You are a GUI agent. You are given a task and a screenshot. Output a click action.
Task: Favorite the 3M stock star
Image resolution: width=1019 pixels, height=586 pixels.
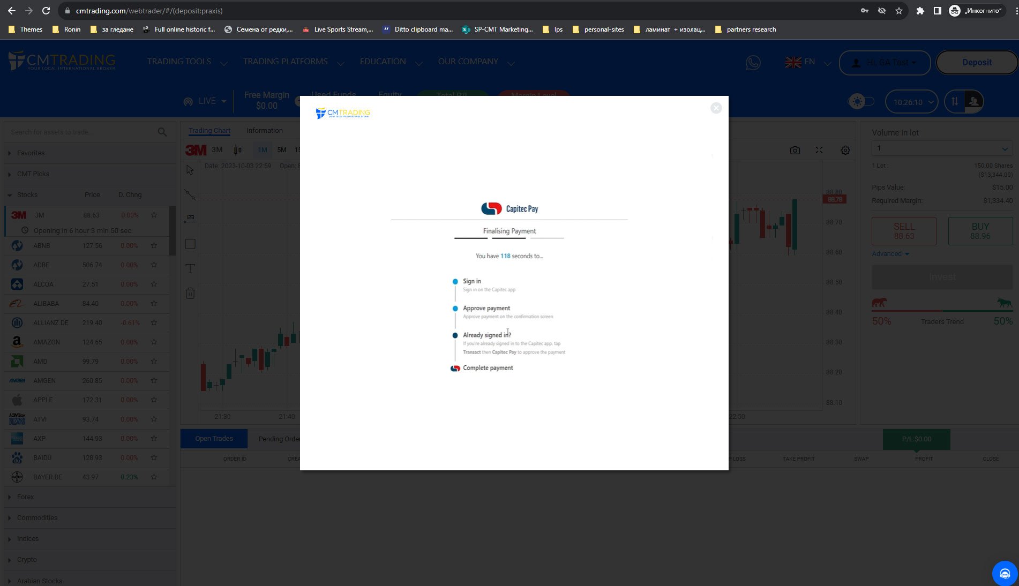pyautogui.click(x=154, y=215)
